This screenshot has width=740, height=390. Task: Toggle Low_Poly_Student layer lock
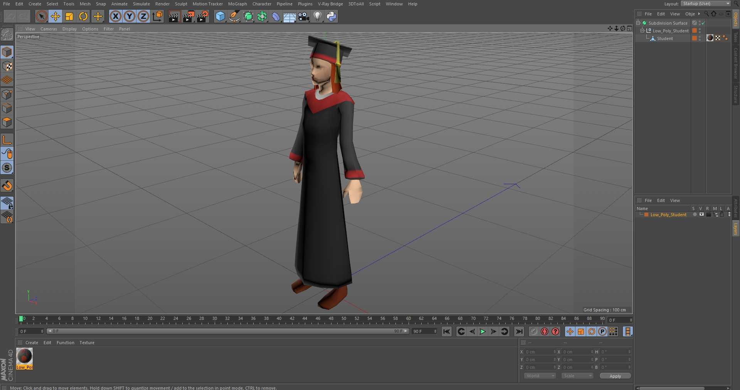point(722,215)
